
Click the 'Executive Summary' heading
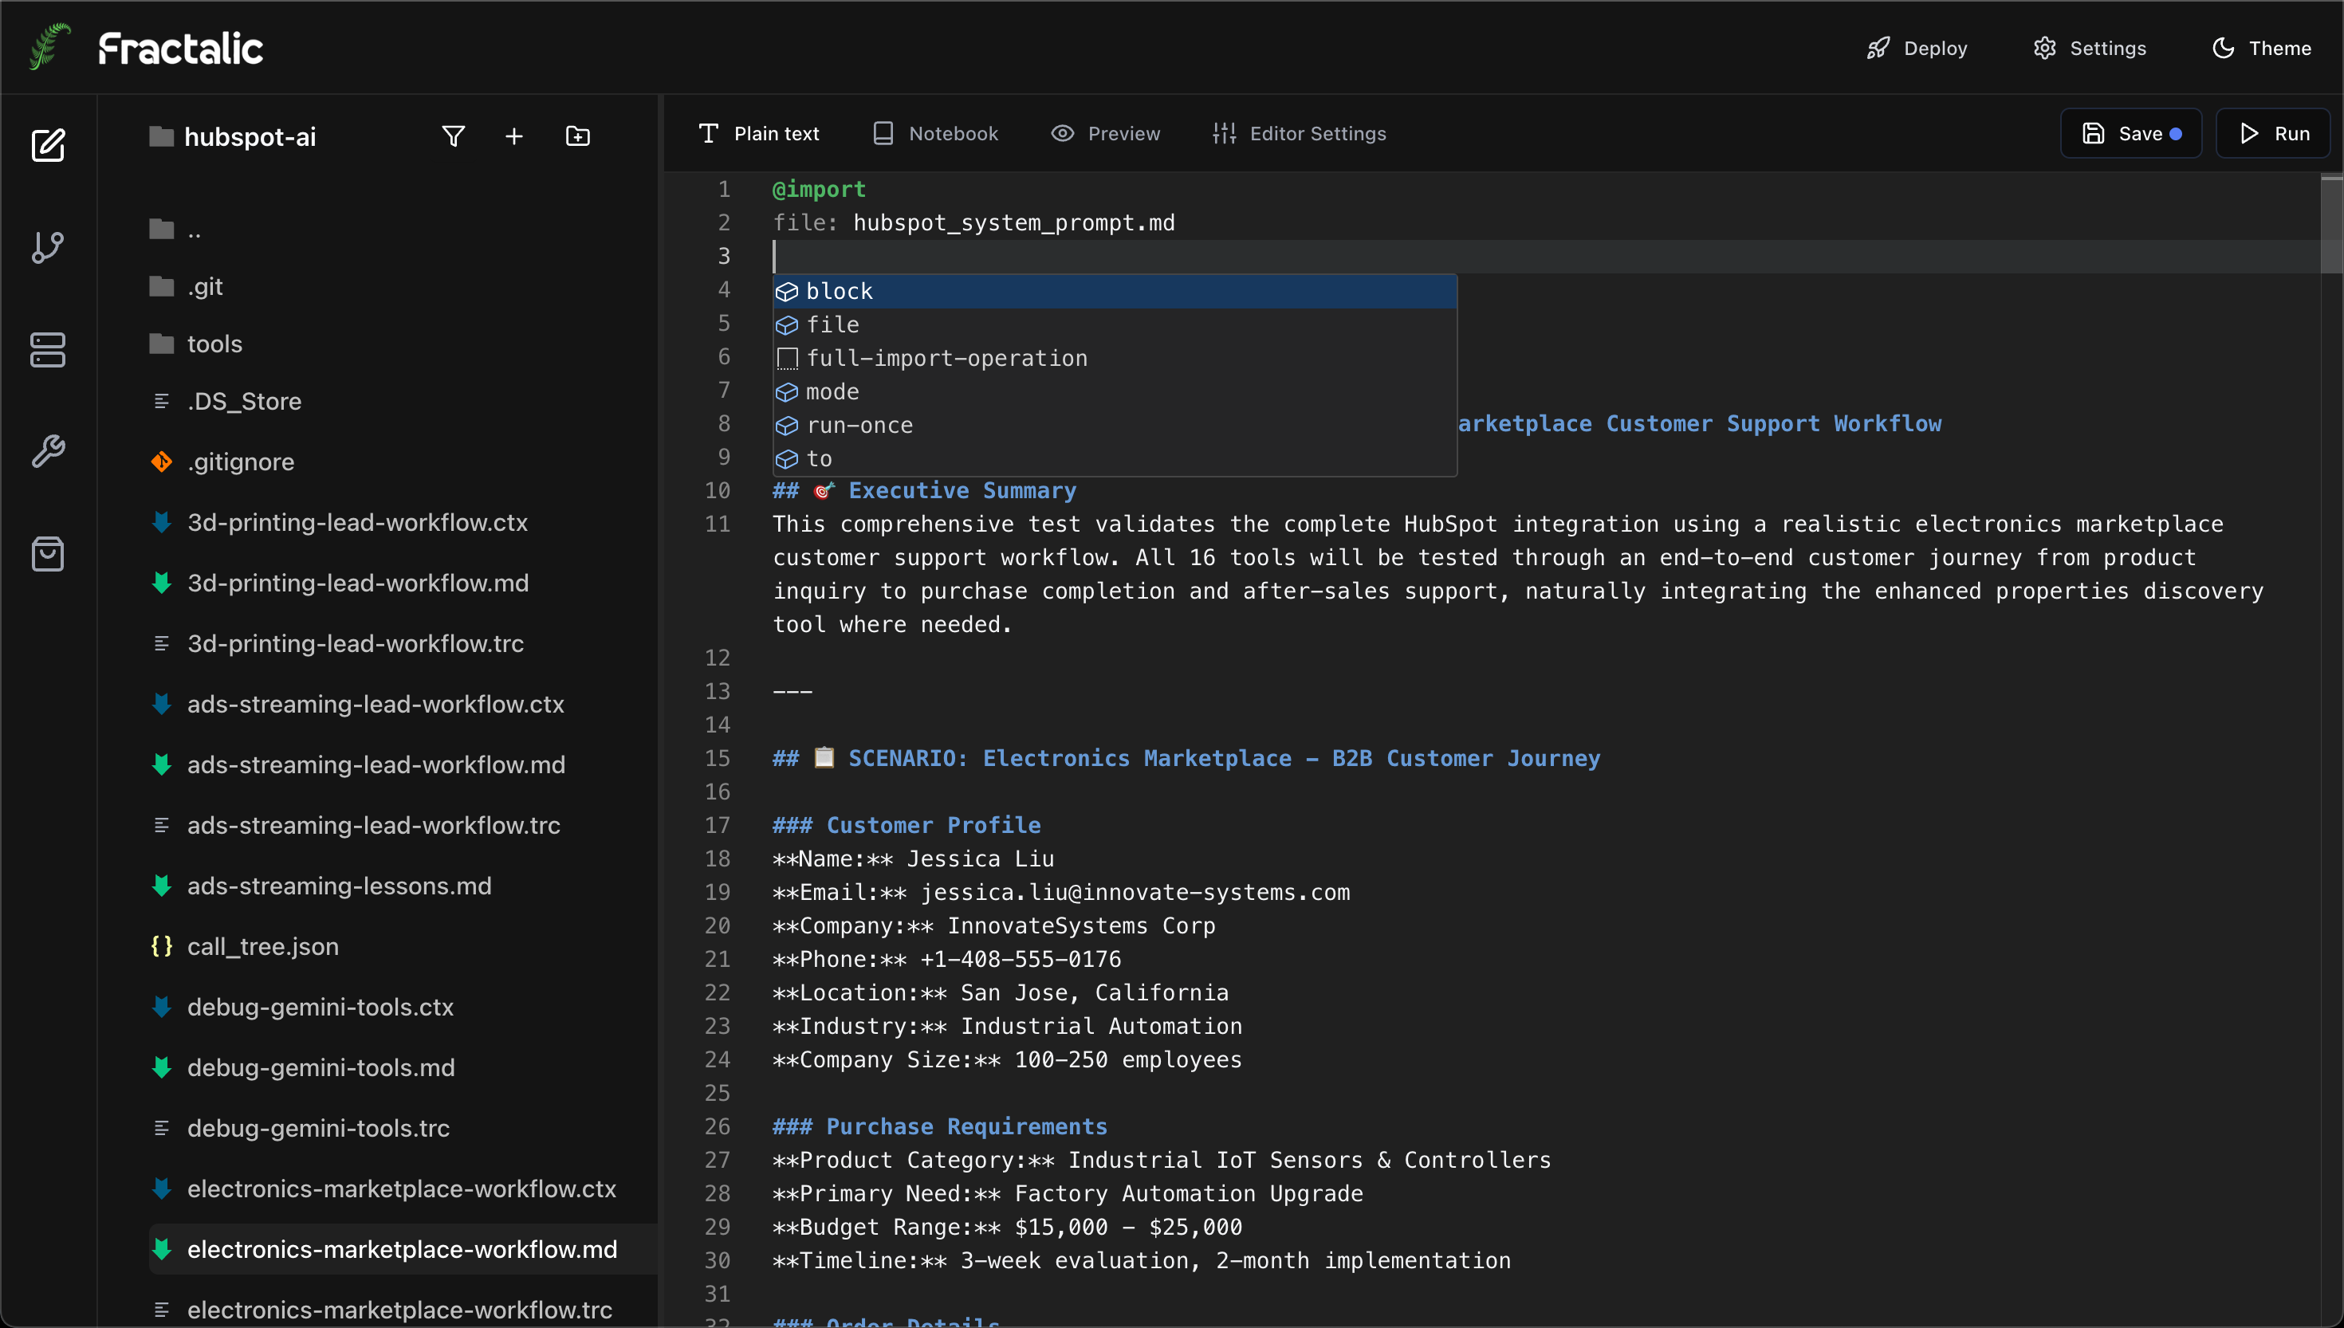click(x=962, y=491)
